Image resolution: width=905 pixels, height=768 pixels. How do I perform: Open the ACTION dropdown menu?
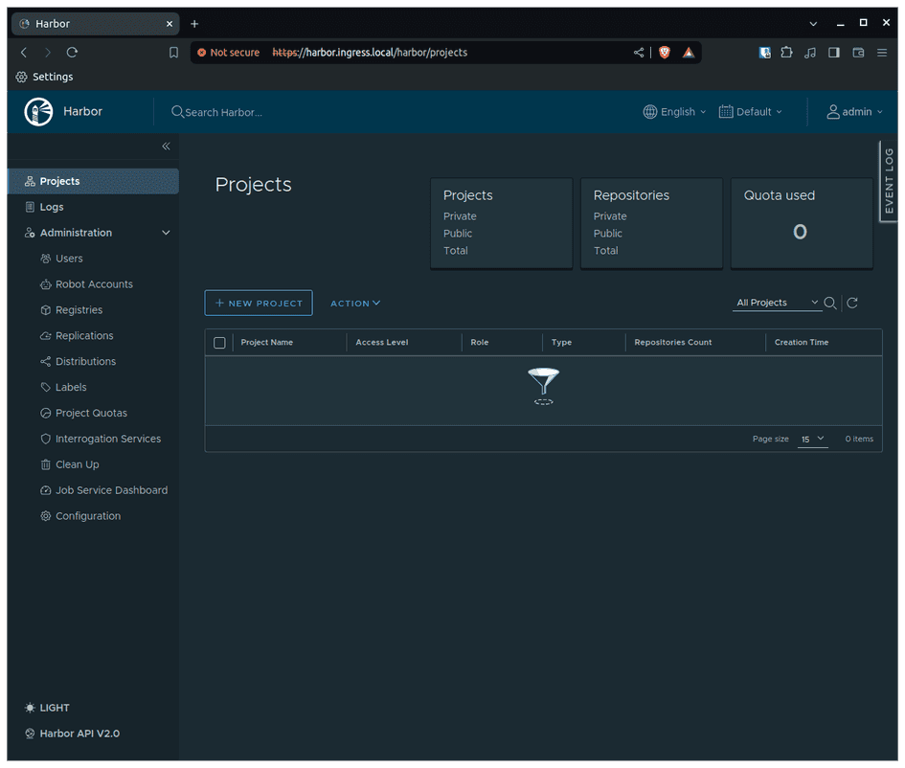coord(354,303)
